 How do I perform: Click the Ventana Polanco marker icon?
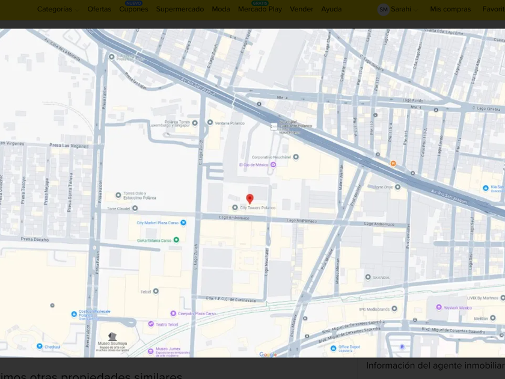point(210,123)
